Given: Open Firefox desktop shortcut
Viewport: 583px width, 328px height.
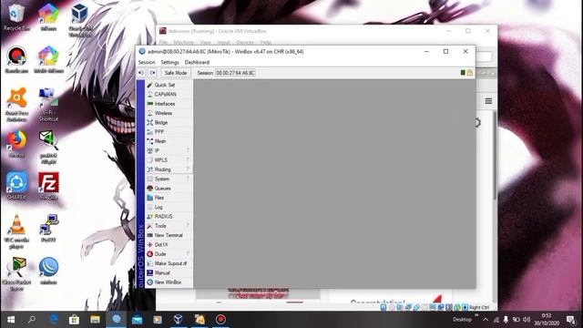Looking at the screenshot, I should tap(16, 144).
